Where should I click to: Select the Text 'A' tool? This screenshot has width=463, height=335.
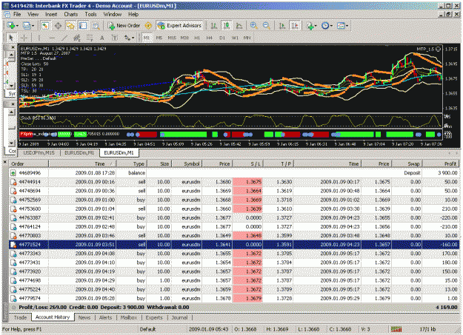[102, 38]
